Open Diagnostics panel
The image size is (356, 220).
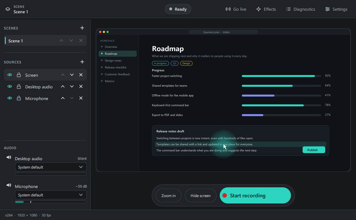pyautogui.click(x=301, y=9)
